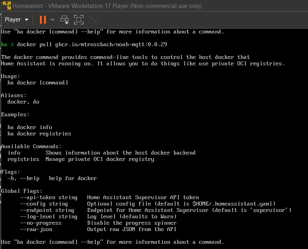This screenshot has width=308, height=249.
Task: Suspend the VM with the pause button
Action: click(43, 20)
